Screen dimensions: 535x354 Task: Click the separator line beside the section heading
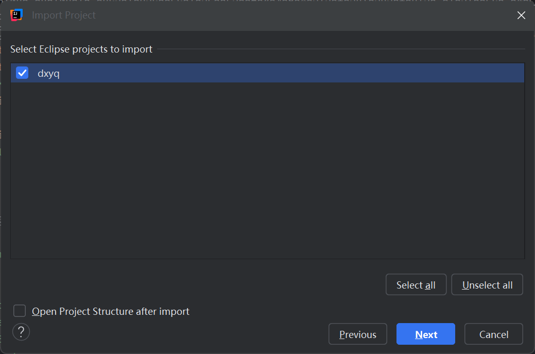click(340, 49)
